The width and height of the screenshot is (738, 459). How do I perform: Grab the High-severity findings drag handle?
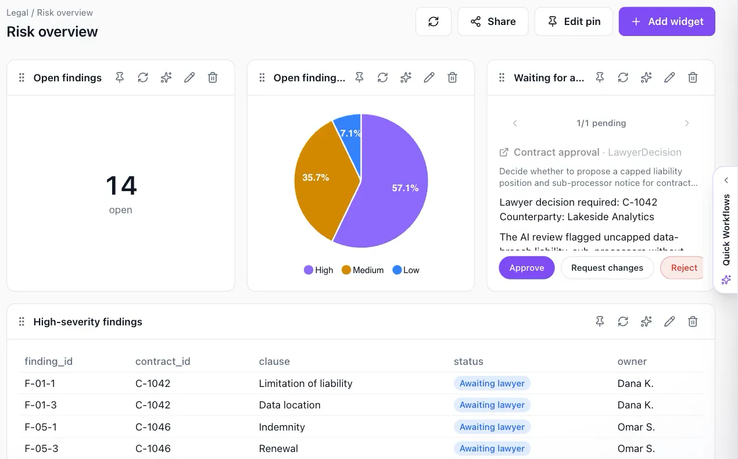(22, 321)
